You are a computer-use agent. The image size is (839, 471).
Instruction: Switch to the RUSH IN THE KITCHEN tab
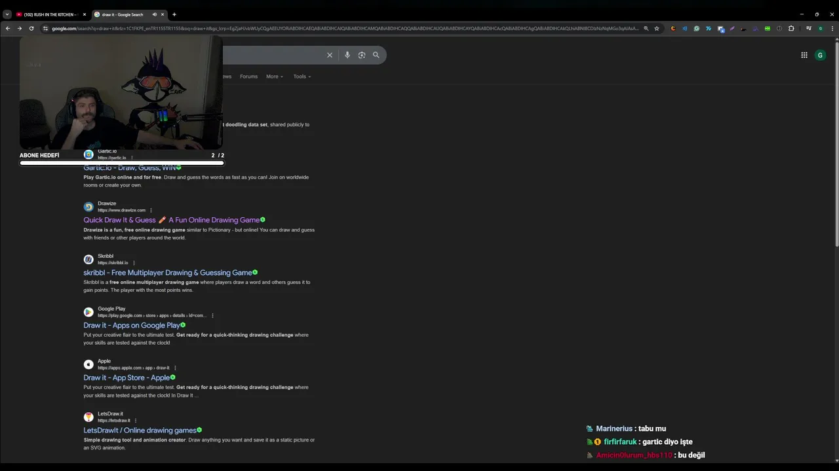[x=50, y=14]
